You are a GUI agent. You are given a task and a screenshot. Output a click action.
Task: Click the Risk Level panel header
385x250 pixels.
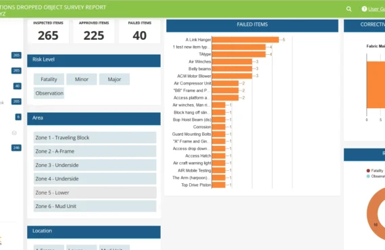(94, 61)
